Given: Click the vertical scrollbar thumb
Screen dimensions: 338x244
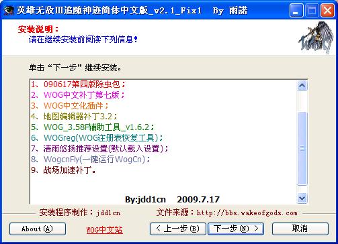Looking at the screenshot, I should tap(302, 148).
